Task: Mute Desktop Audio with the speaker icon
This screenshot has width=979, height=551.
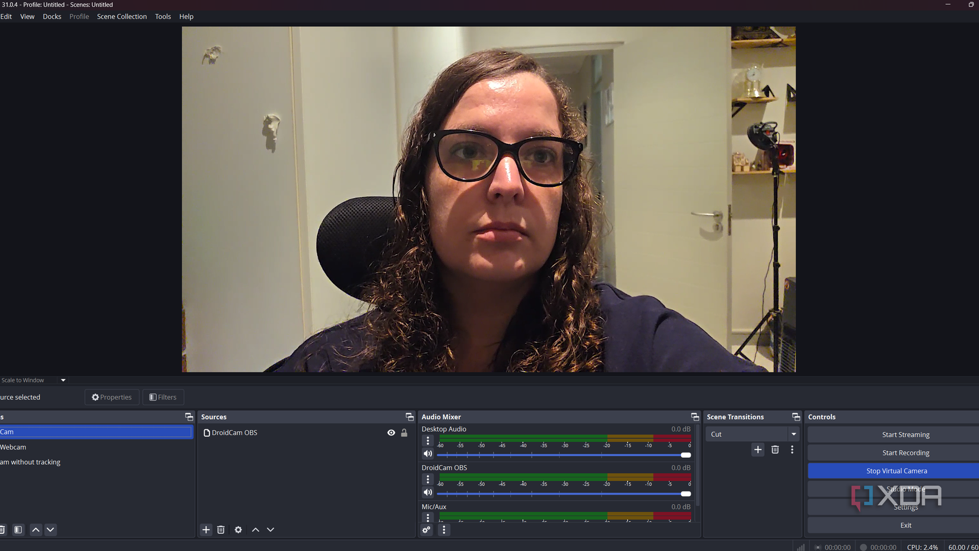Action: pyautogui.click(x=428, y=453)
